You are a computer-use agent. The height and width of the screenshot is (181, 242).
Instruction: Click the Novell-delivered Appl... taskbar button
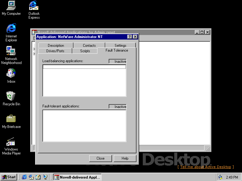77,177
